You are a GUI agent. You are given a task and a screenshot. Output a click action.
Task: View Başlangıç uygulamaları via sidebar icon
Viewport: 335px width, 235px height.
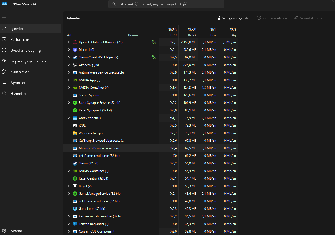4,61
